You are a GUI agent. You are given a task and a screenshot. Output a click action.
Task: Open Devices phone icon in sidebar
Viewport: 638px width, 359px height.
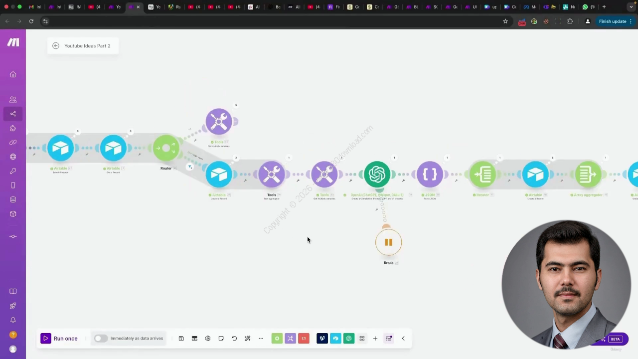(x=13, y=185)
